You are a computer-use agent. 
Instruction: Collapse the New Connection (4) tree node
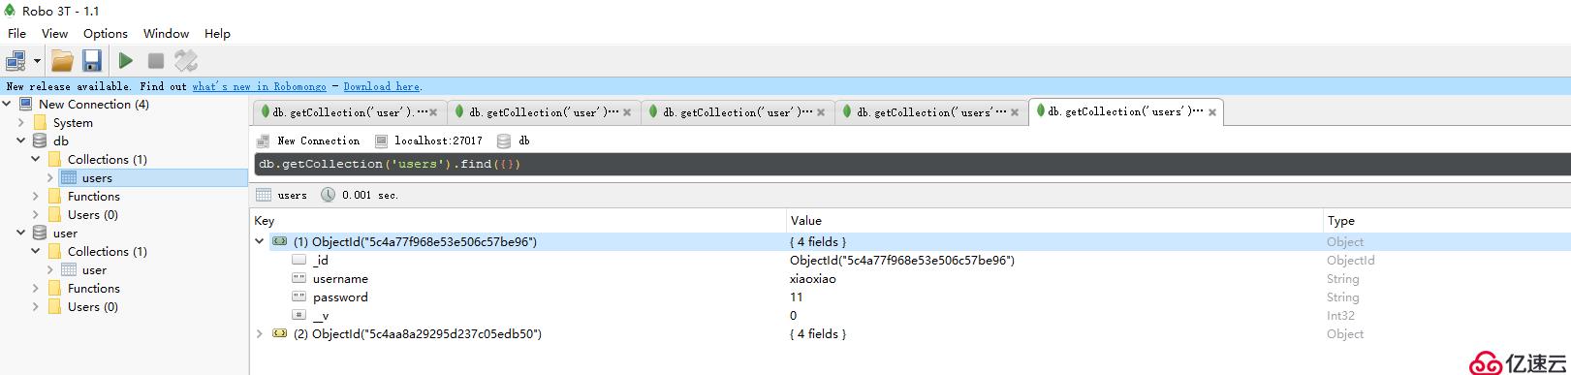coord(7,104)
